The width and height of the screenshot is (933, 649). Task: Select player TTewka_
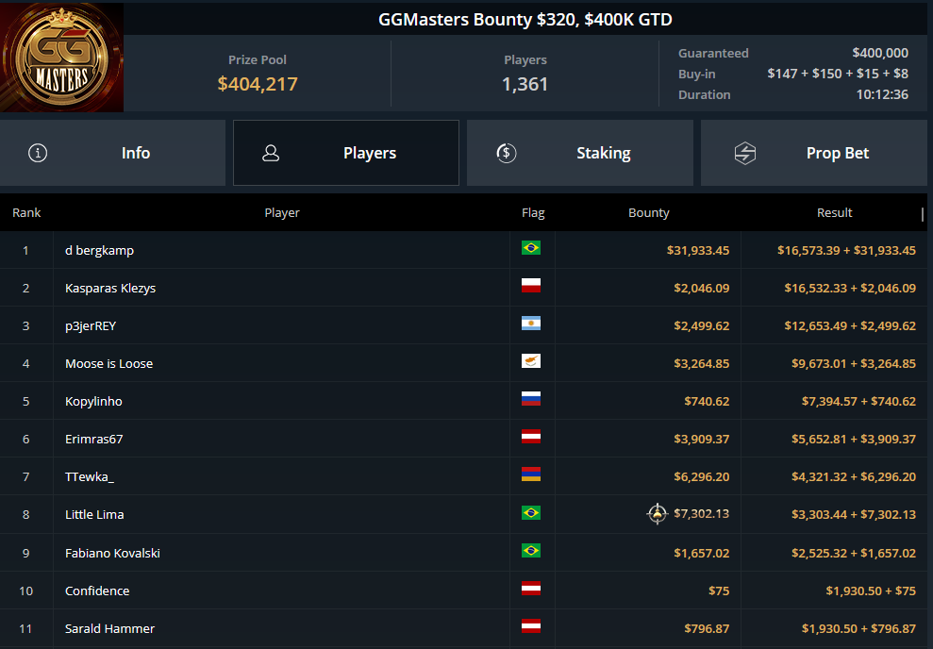click(90, 476)
